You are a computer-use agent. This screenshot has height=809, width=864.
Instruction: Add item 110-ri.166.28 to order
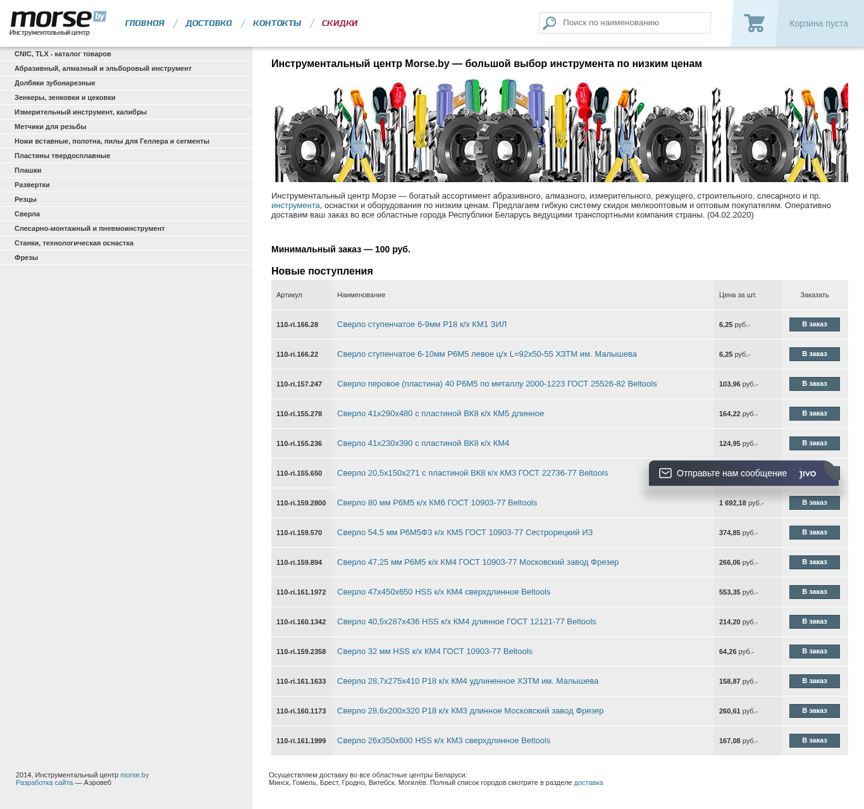click(815, 324)
